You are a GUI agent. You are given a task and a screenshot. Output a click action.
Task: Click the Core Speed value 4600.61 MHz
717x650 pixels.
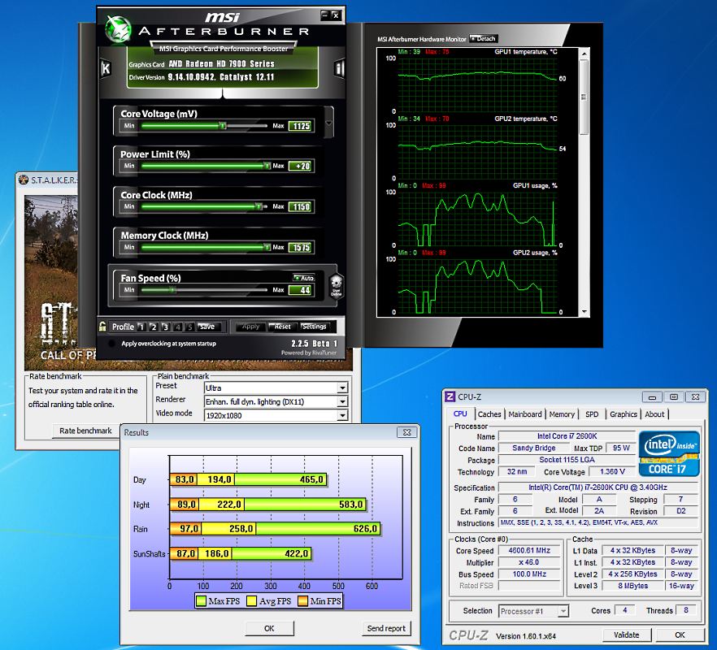529,550
